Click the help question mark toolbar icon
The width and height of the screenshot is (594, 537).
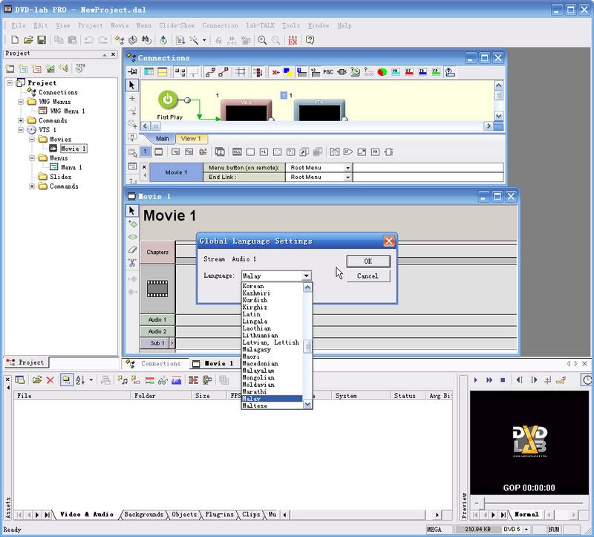click(x=310, y=40)
